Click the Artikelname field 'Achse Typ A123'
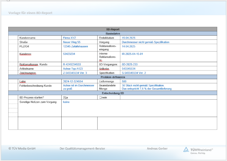The height and width of the screenshot is (161, 227). 73,69
